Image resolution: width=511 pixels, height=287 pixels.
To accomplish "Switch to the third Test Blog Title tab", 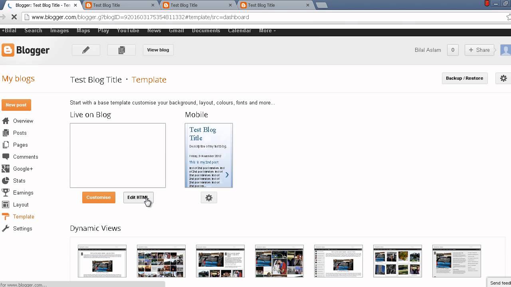I will pos(197,5).
